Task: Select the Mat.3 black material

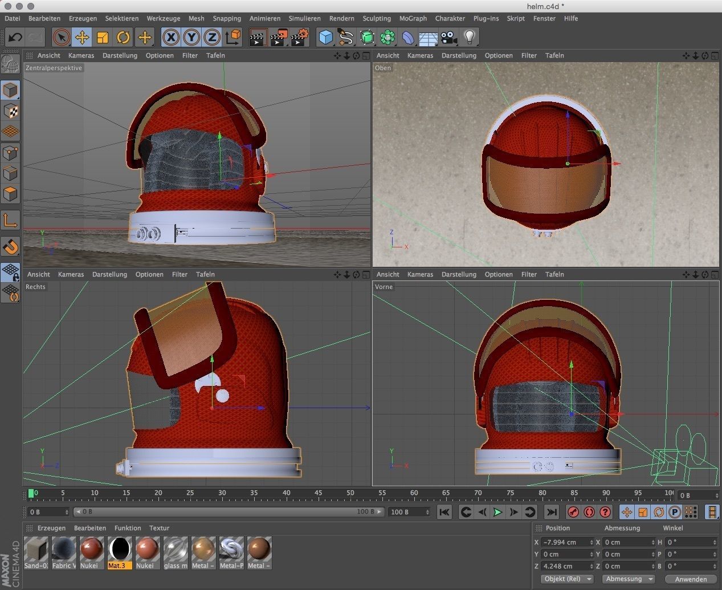Action: [x=120, y=552]
